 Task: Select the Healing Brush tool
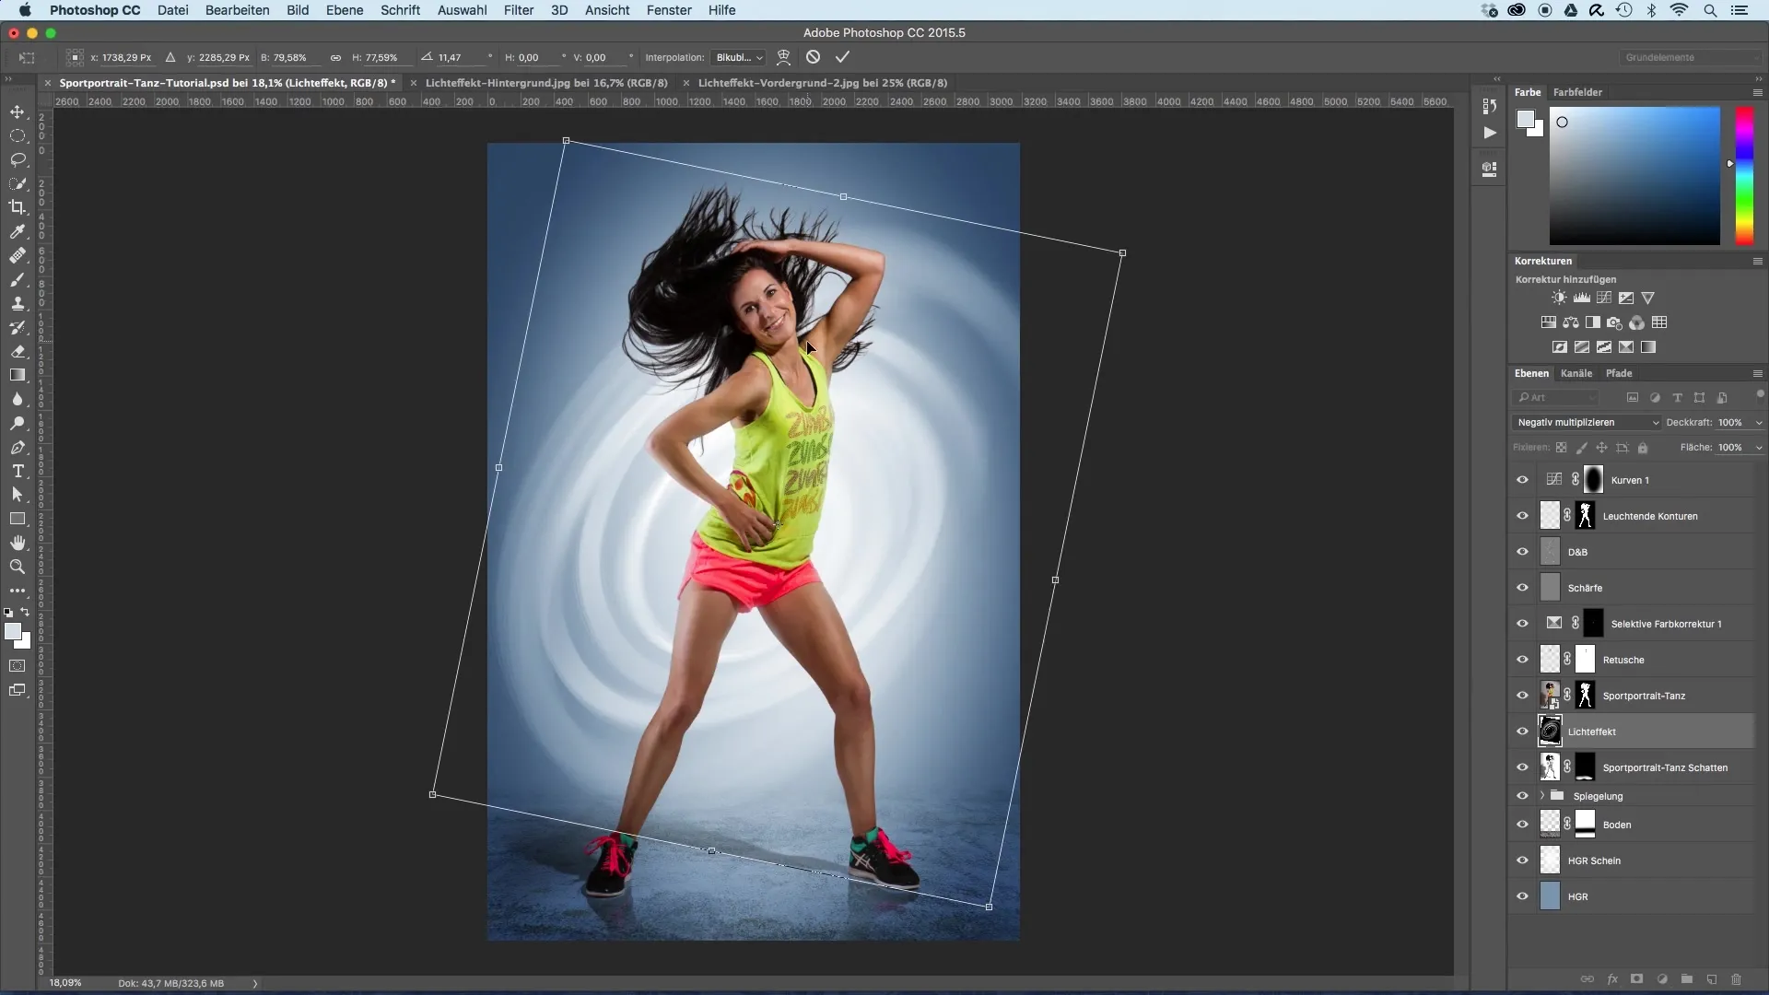18,255
